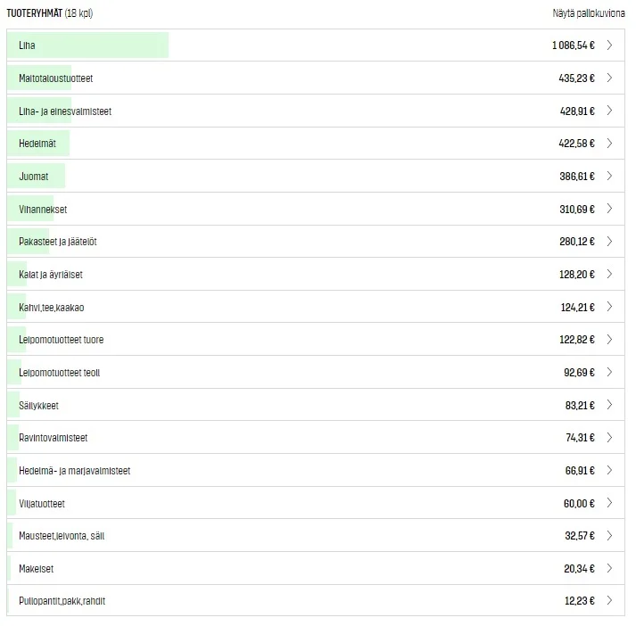636x626 pixels.
Task: Open Pakasteet ja jäätelöt chevron
Action: tap(609, 242)
